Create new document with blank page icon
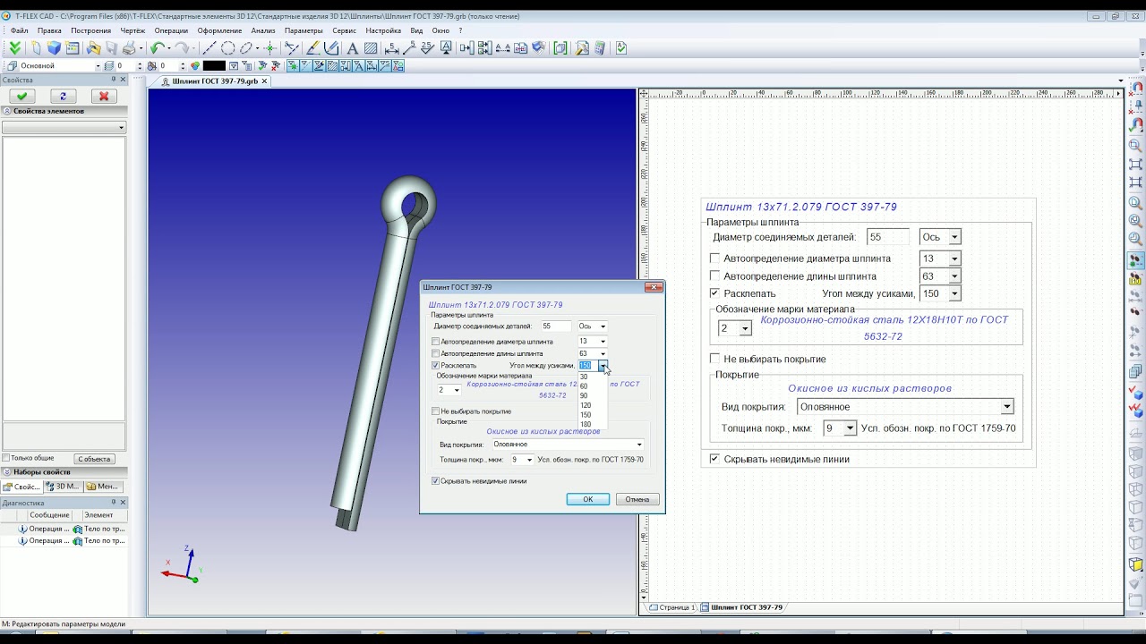1146x644 pixels. tap(37, 48)
